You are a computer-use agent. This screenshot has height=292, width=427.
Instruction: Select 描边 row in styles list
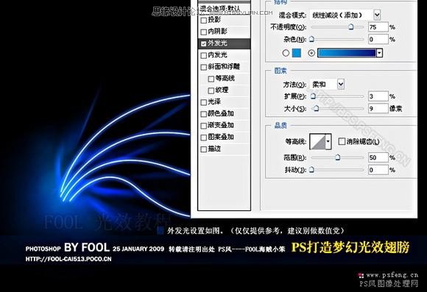224,149
